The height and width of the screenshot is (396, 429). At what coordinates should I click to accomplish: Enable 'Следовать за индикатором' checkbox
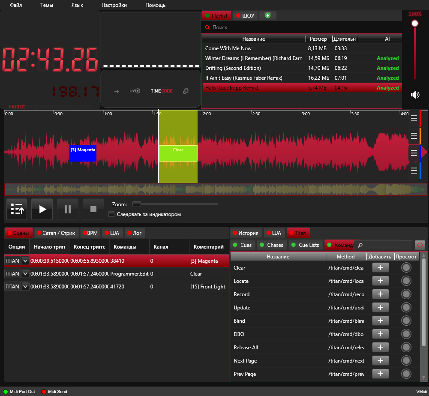pos(111,214)
